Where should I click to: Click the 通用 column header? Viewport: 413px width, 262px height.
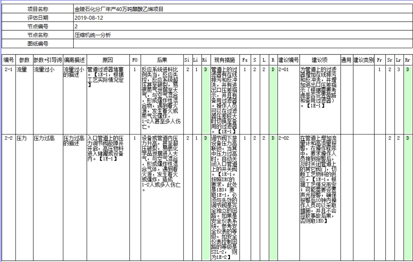coord(346,60)
